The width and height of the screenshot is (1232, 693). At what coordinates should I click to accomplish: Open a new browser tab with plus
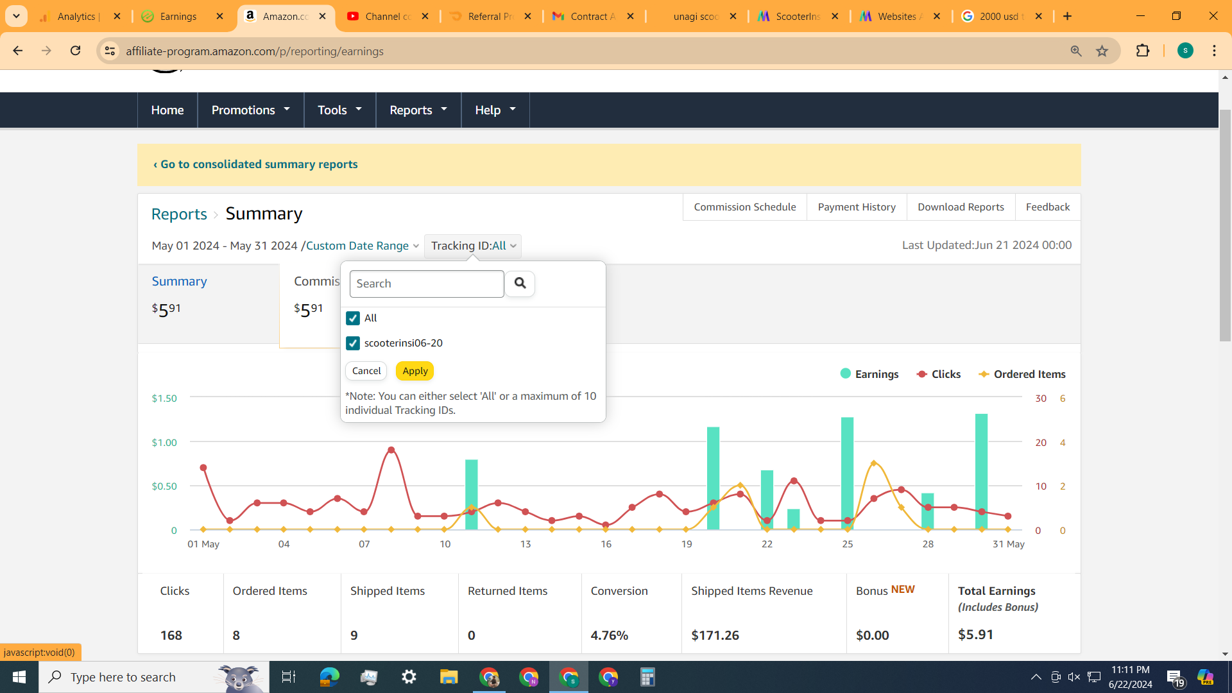coord(1067,16)
